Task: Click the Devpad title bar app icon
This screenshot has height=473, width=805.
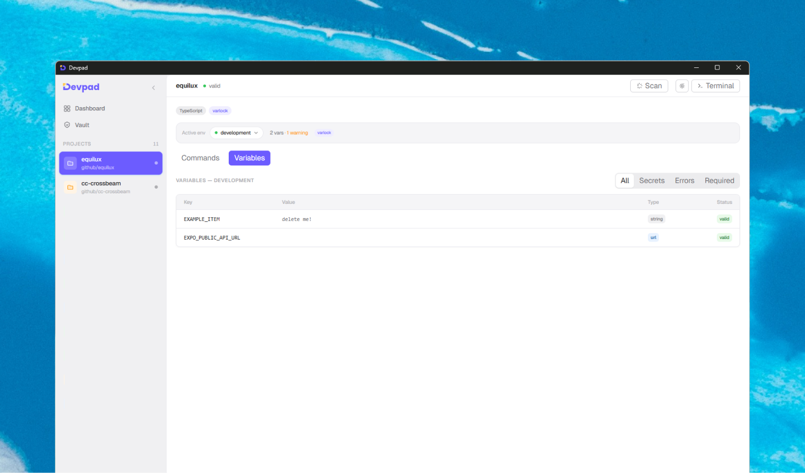Action: [x=63, y=68]
